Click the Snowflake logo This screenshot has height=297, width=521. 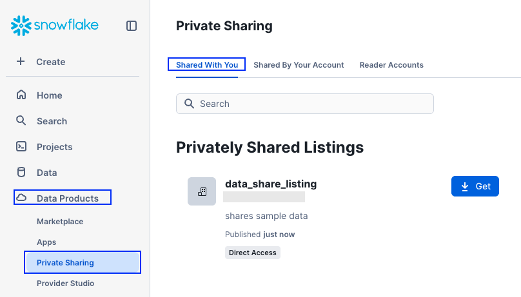point(55,25)
